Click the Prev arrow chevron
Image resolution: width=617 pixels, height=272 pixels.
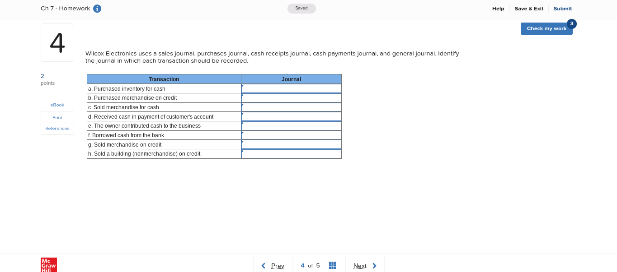(x=264, y=266)
